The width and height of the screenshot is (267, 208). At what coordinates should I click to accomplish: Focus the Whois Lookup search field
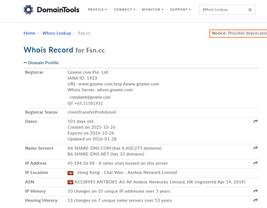click(227, 10)
